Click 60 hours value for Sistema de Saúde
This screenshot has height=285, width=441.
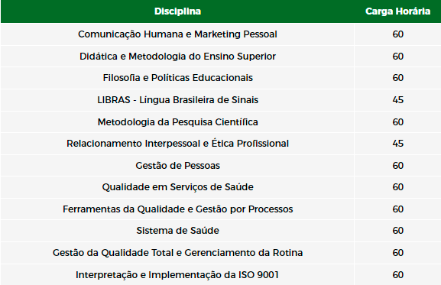click(x=397, y=231)
